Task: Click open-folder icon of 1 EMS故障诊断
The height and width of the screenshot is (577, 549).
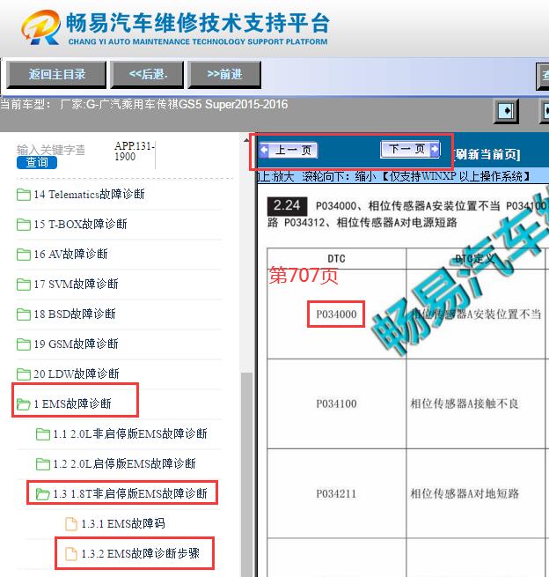Action: pos(24,404)
